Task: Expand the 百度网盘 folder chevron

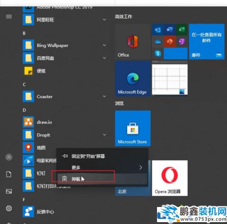Action: coord(105,58)
